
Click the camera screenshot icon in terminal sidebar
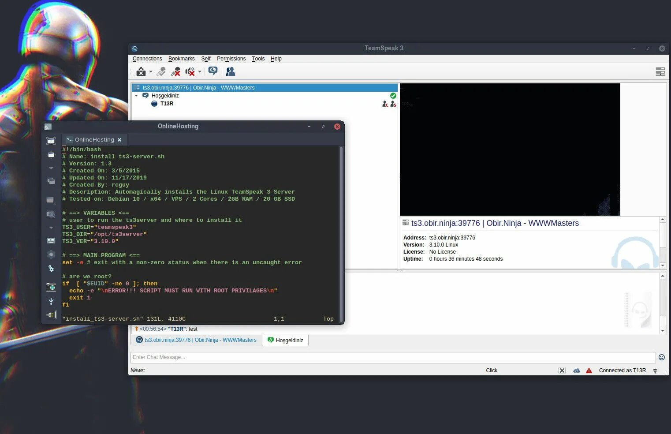pyautogui.click(x=51, y=287)
